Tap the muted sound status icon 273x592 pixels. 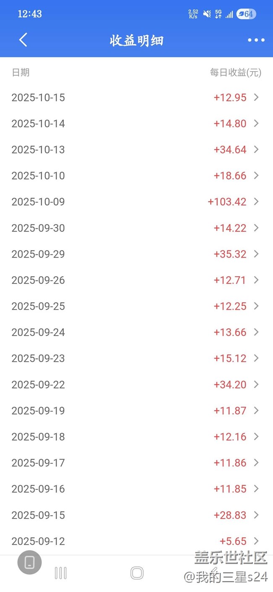pos(207,14)
